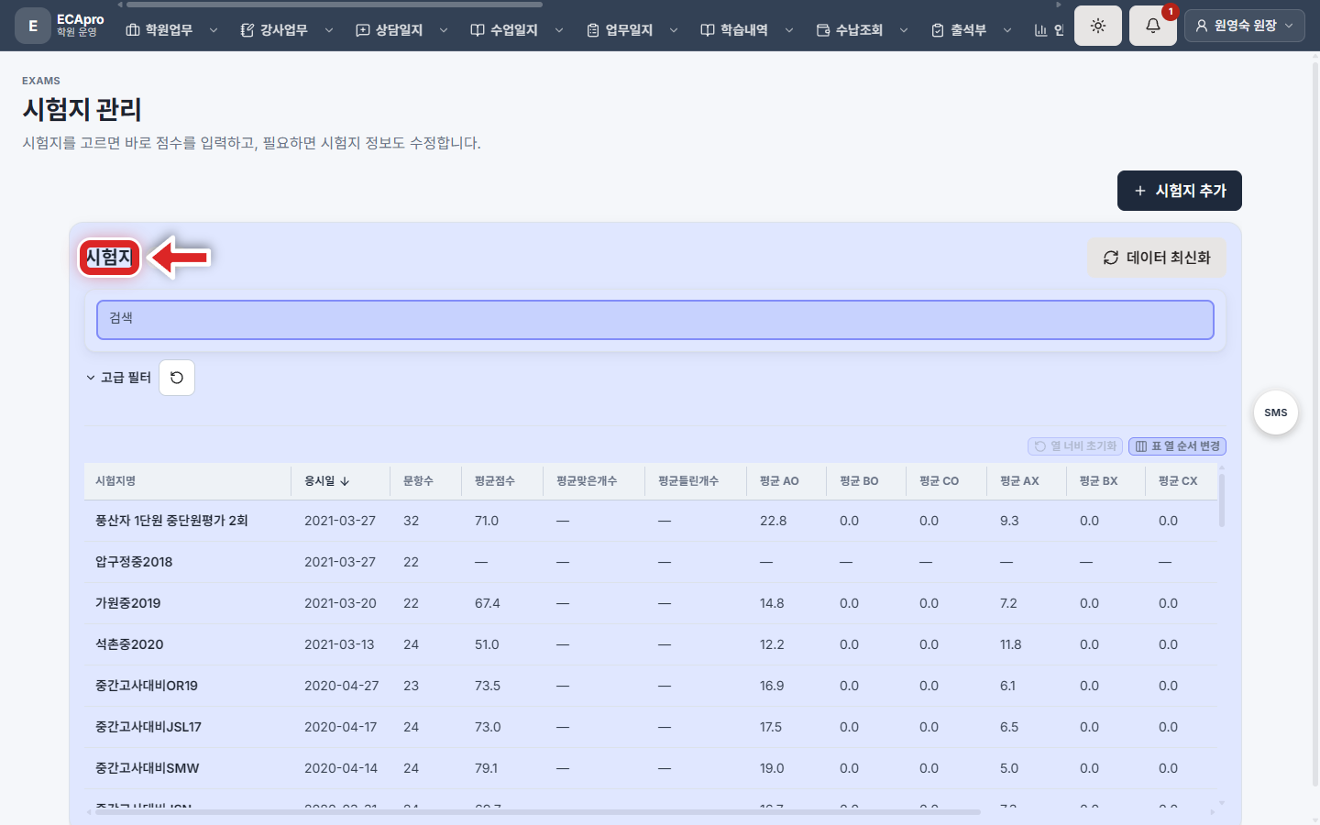Viewport: 1320px width, 825px height.
Task: Click 평균 AX column header
Action: (1027, 481)
